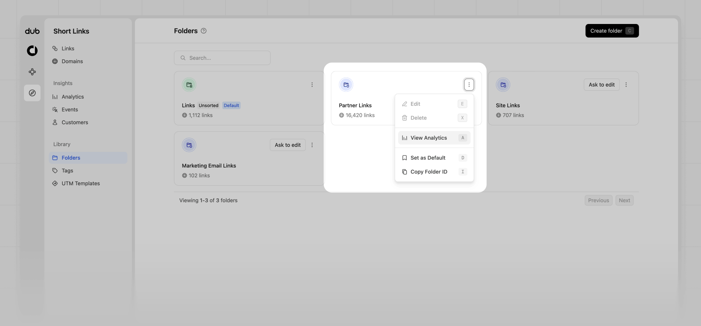The width and height of the screenshot is (701, 326).
Task: Click the Short Links heading
Action: 71,31
